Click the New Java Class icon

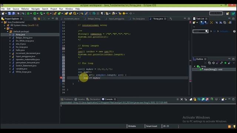click(59, 13)
